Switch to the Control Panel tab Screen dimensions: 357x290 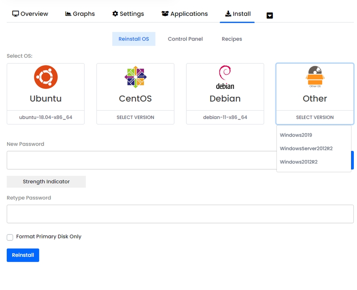click(x=185, y=39)
